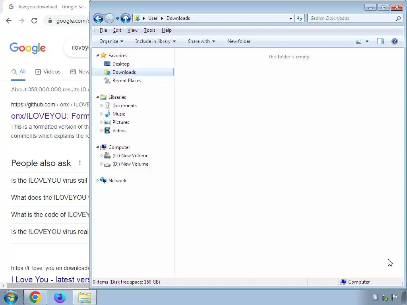Screen dimensions: 407x305
Task: Refresh the Downloads folder view
Action: coord(300,18)
